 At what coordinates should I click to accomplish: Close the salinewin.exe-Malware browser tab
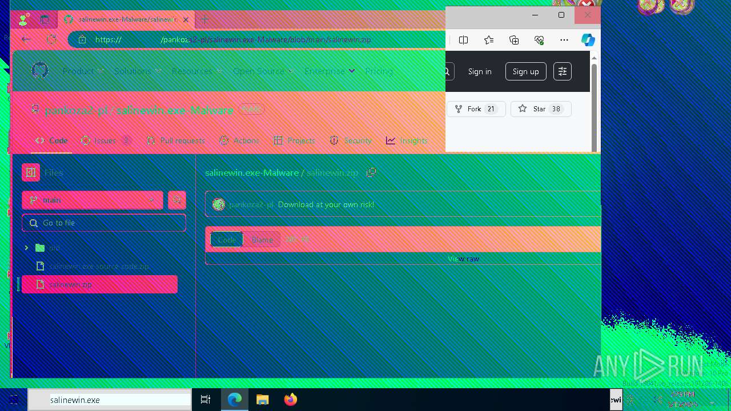click(x=186, y=19)
